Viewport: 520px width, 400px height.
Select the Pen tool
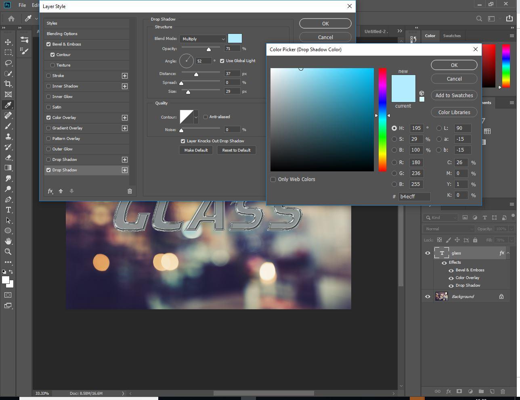[8, 199]
